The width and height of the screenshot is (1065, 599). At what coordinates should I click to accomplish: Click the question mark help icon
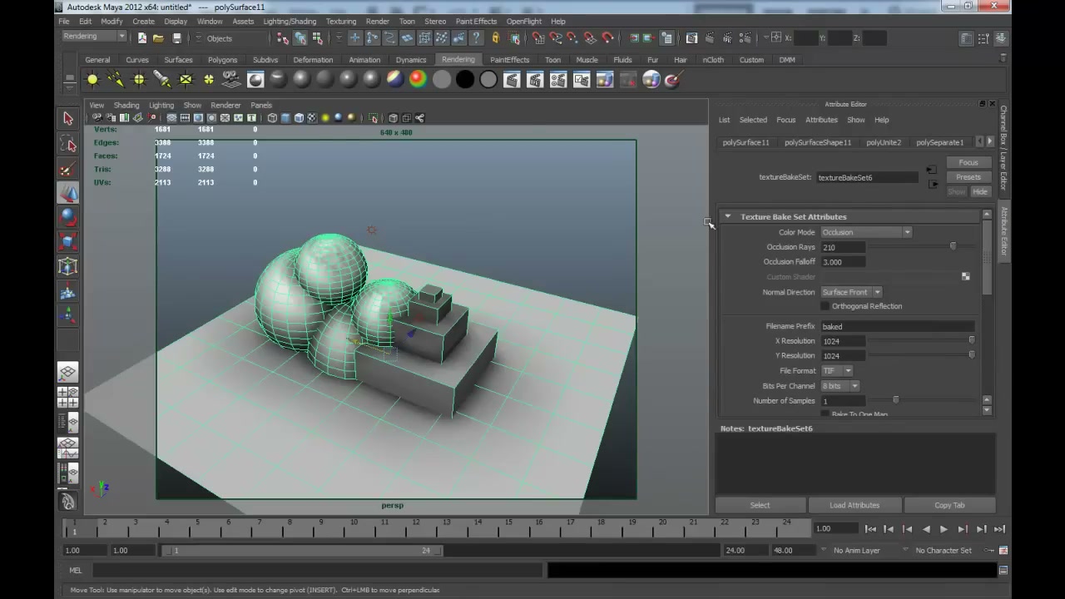tap(478, 38)
